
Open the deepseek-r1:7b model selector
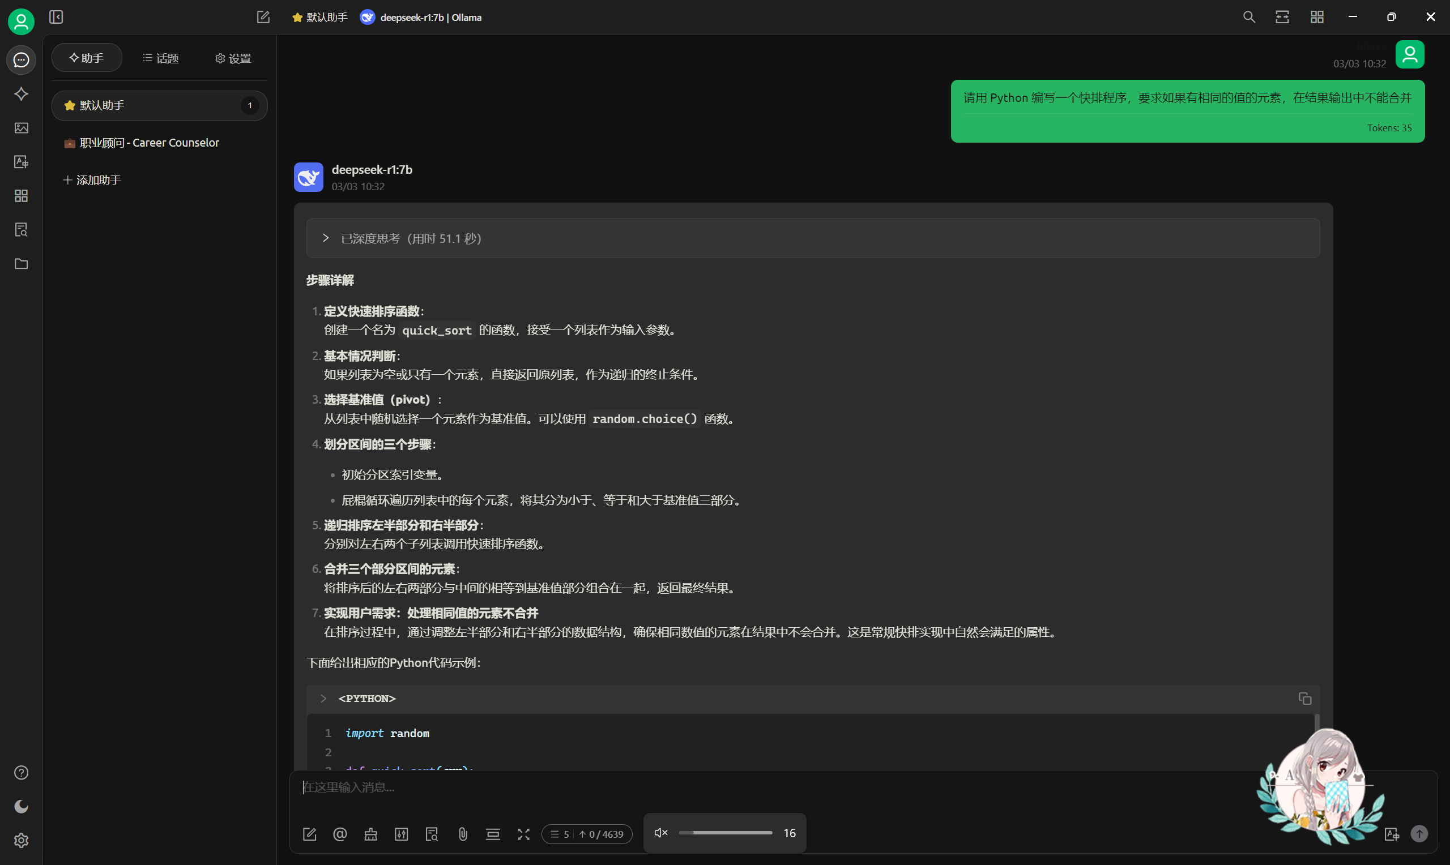[x=421, y=18]
